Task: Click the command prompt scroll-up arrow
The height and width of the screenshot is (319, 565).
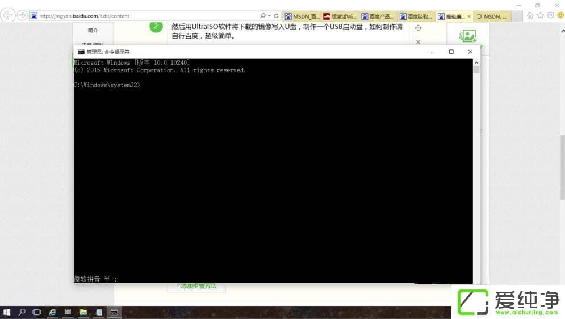Action: coord(476,62)
